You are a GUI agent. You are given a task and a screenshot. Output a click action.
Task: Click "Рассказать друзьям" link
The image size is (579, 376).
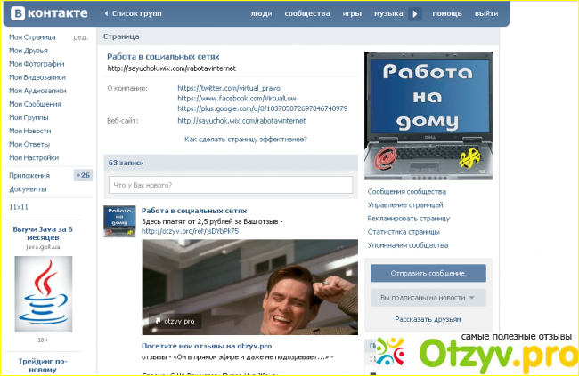[x=427, y=319]
